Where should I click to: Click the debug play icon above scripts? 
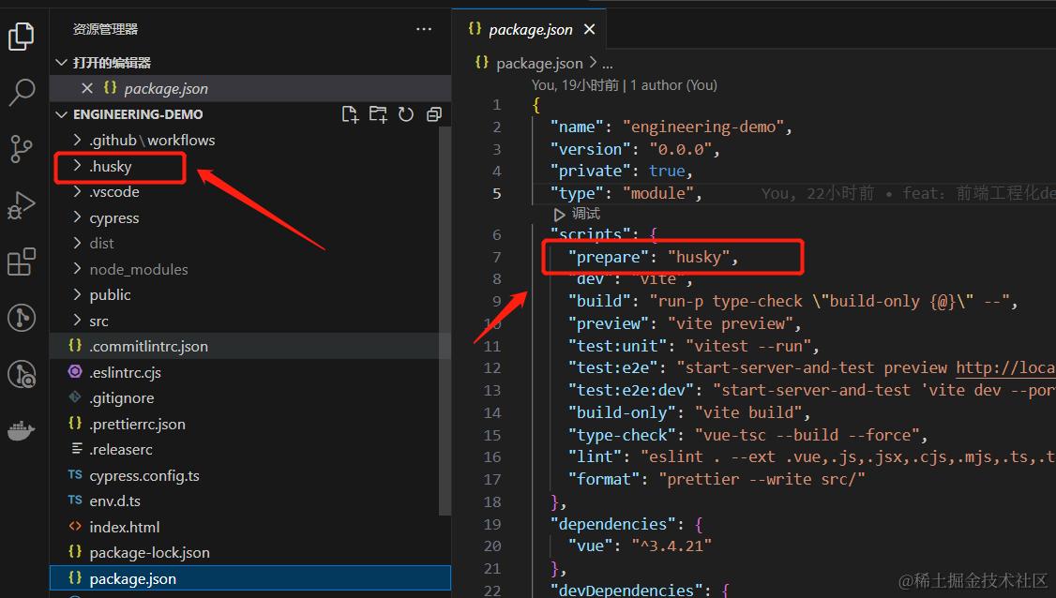[x=559, y=214]
